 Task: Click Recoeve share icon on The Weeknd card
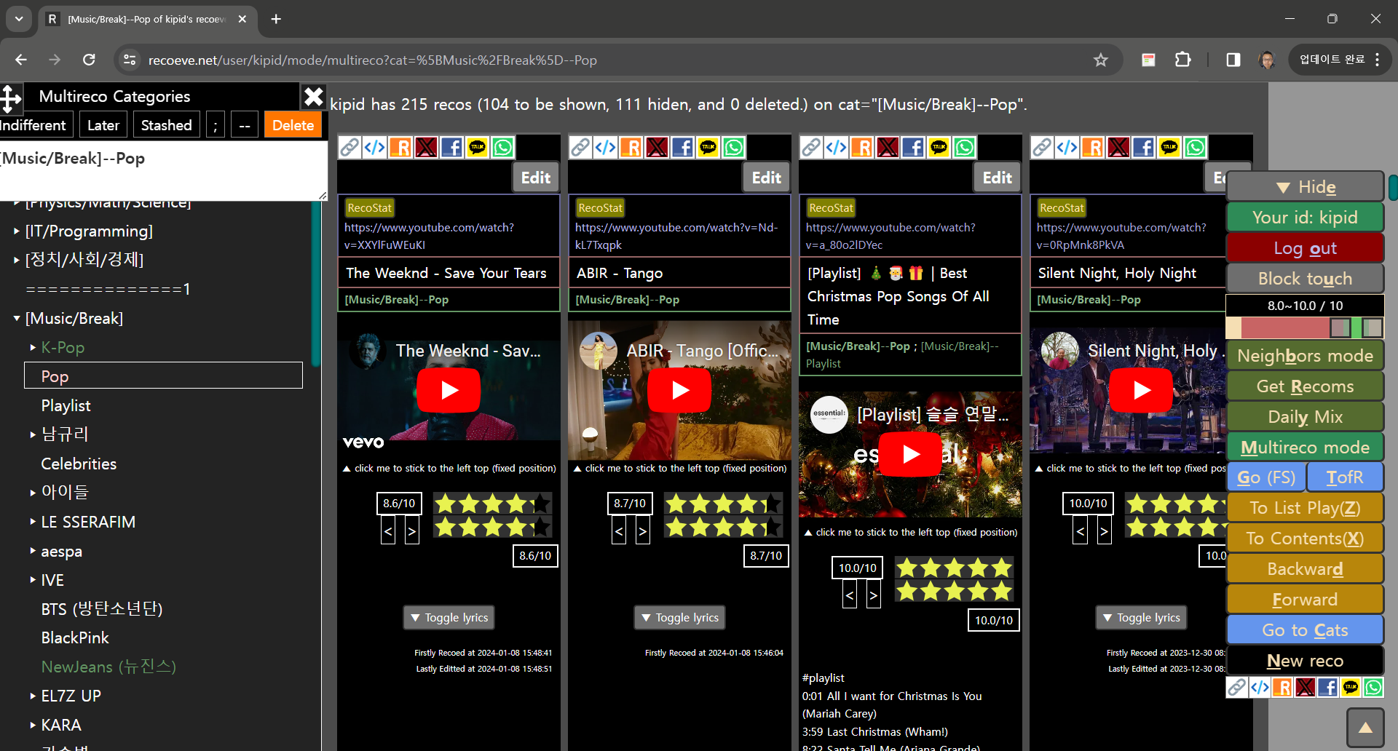pyautogui.click(x=400, y=148)
